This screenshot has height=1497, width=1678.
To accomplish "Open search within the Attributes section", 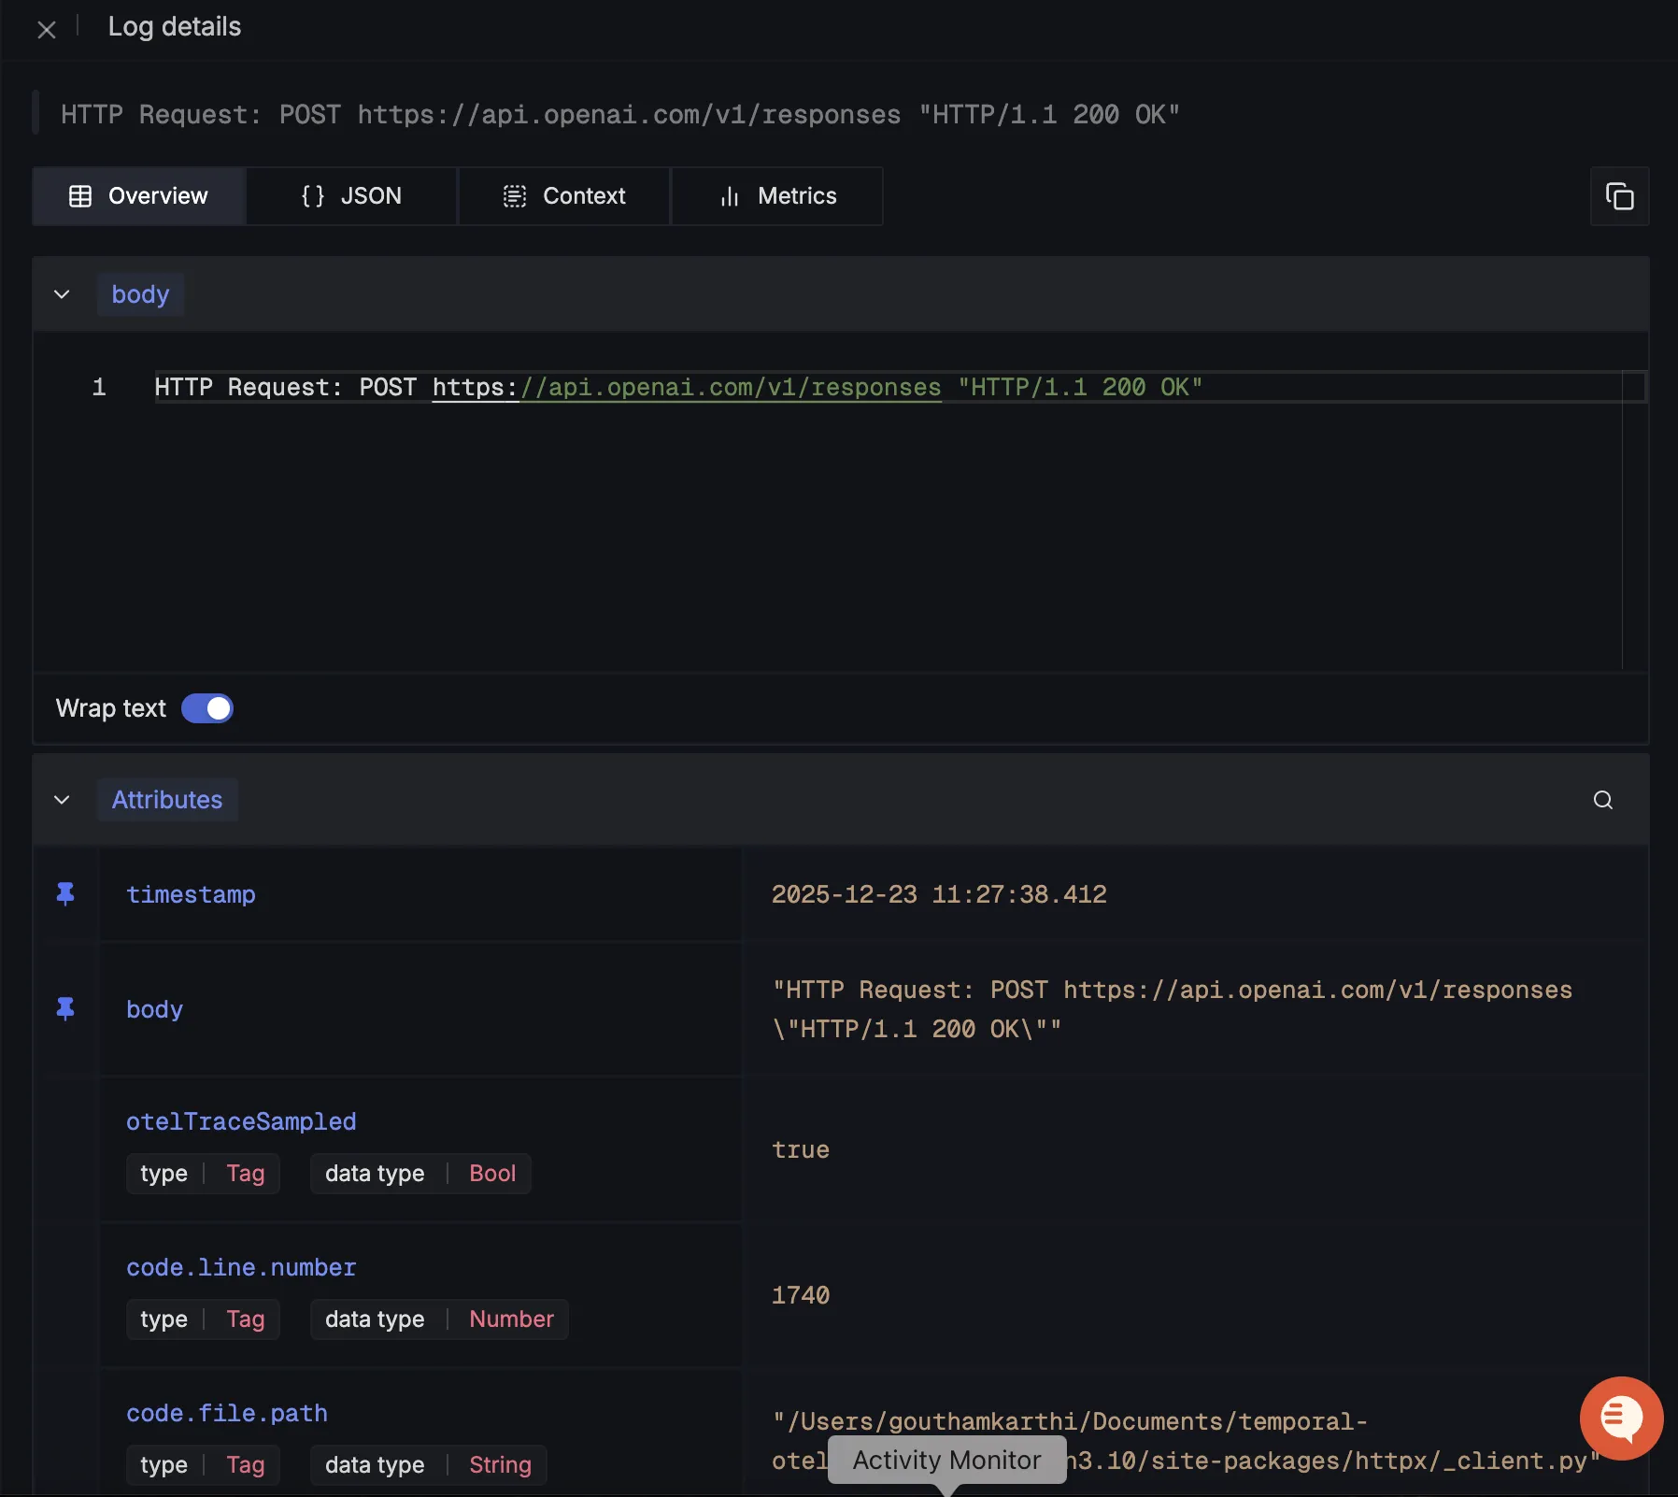I will (1603, 800).
